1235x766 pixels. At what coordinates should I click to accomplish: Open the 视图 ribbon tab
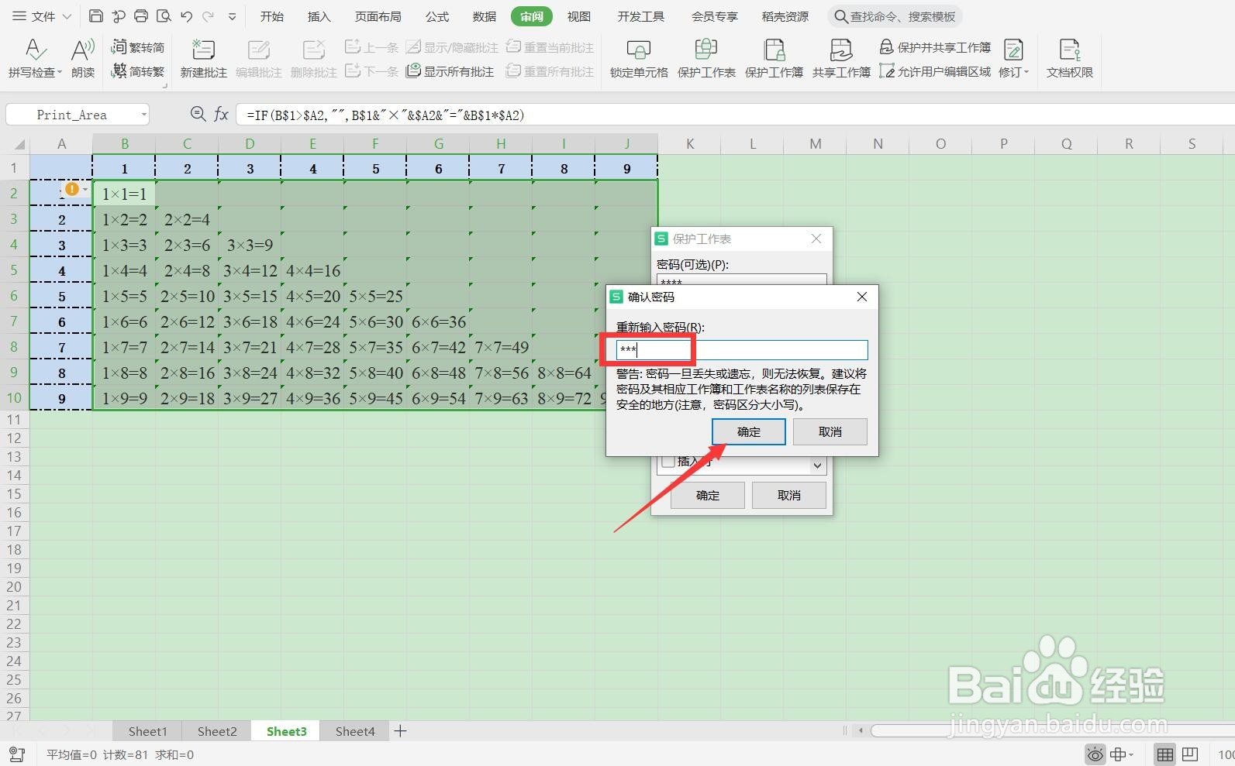[579, 16]
